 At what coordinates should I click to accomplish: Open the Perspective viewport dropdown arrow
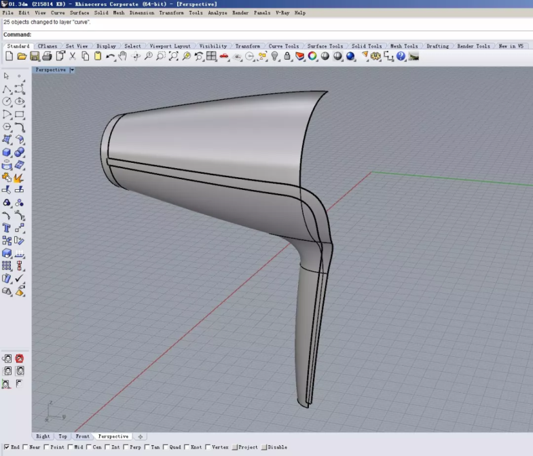[x=72, y=70]
